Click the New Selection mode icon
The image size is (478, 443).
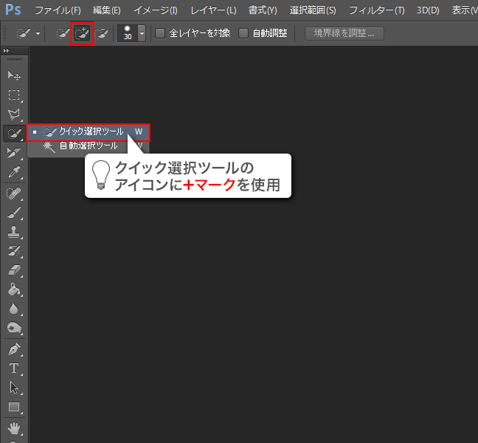coord(63,33)
